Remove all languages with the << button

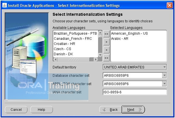click(x=106, y=58)
